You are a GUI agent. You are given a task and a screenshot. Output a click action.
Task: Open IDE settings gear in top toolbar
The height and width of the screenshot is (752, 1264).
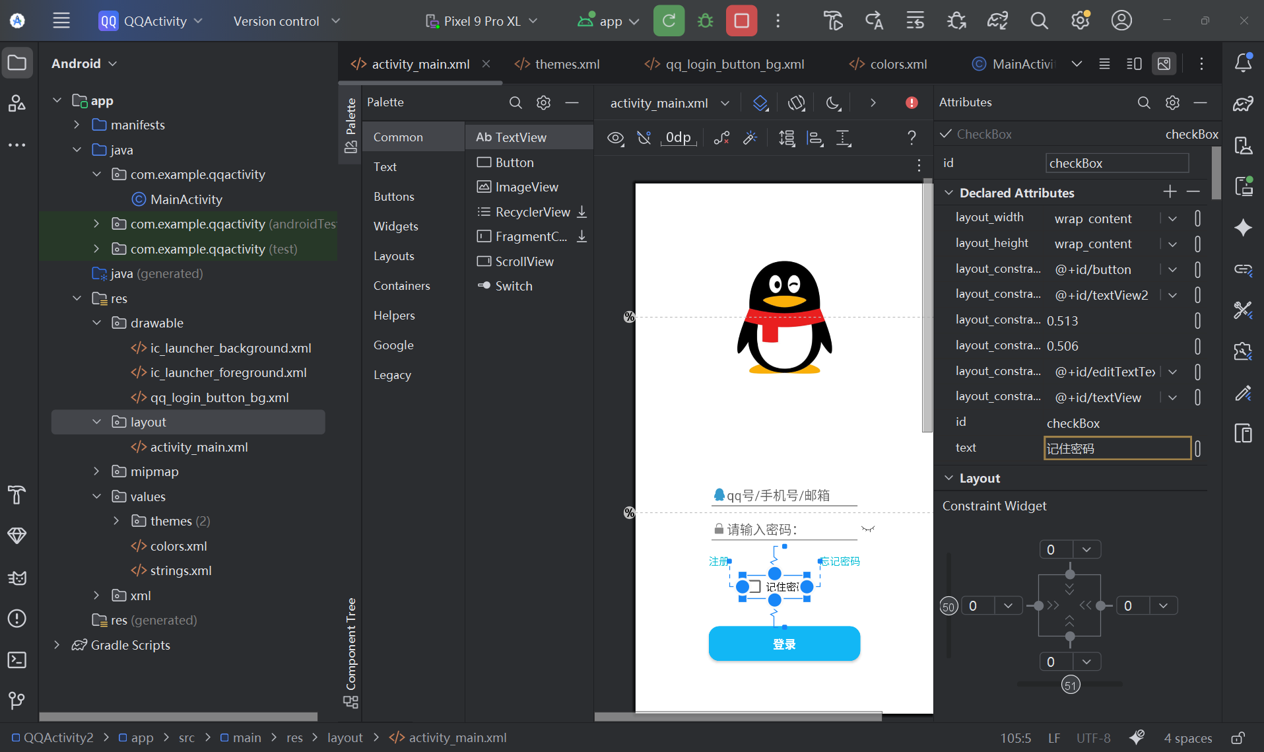(1081, 20)
